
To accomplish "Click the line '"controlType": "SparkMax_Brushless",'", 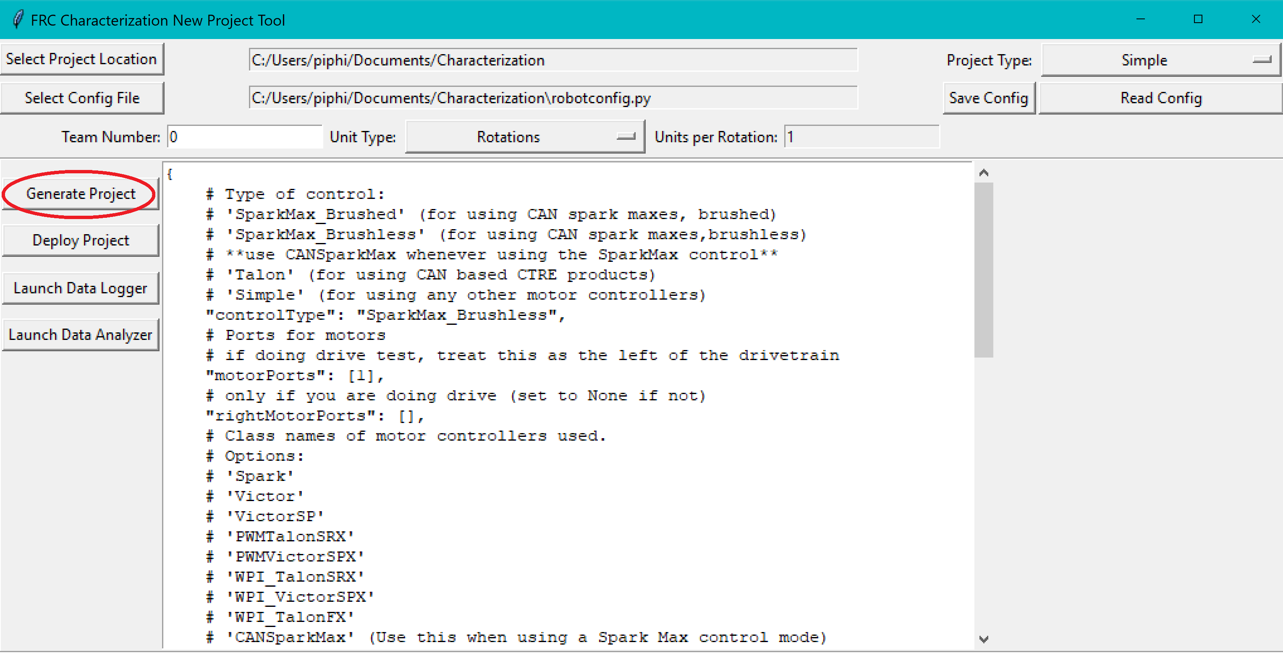I will 385,315.
